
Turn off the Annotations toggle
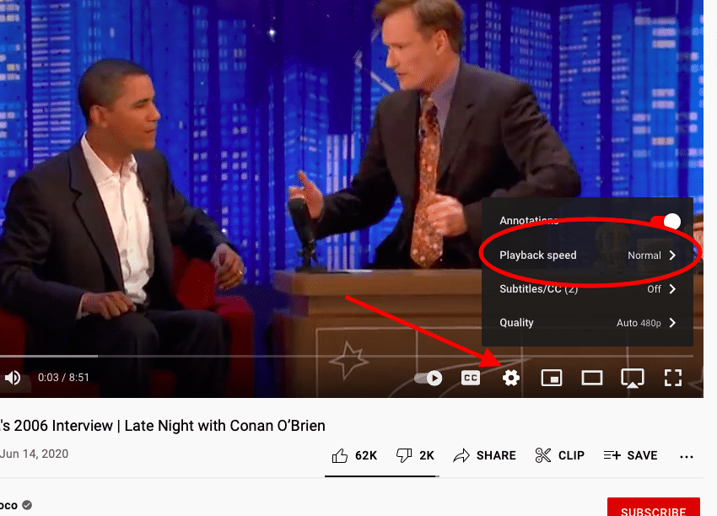pyautogui.click(x=666, y=221)
